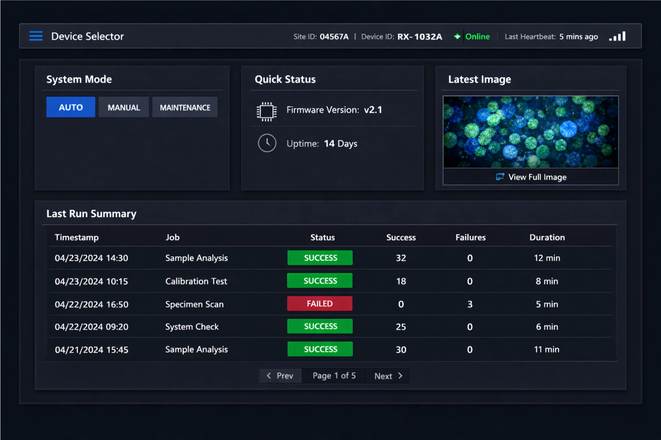Sort table by Duration column header
This screenshot has height=440, width=661.
click(547, 237)
